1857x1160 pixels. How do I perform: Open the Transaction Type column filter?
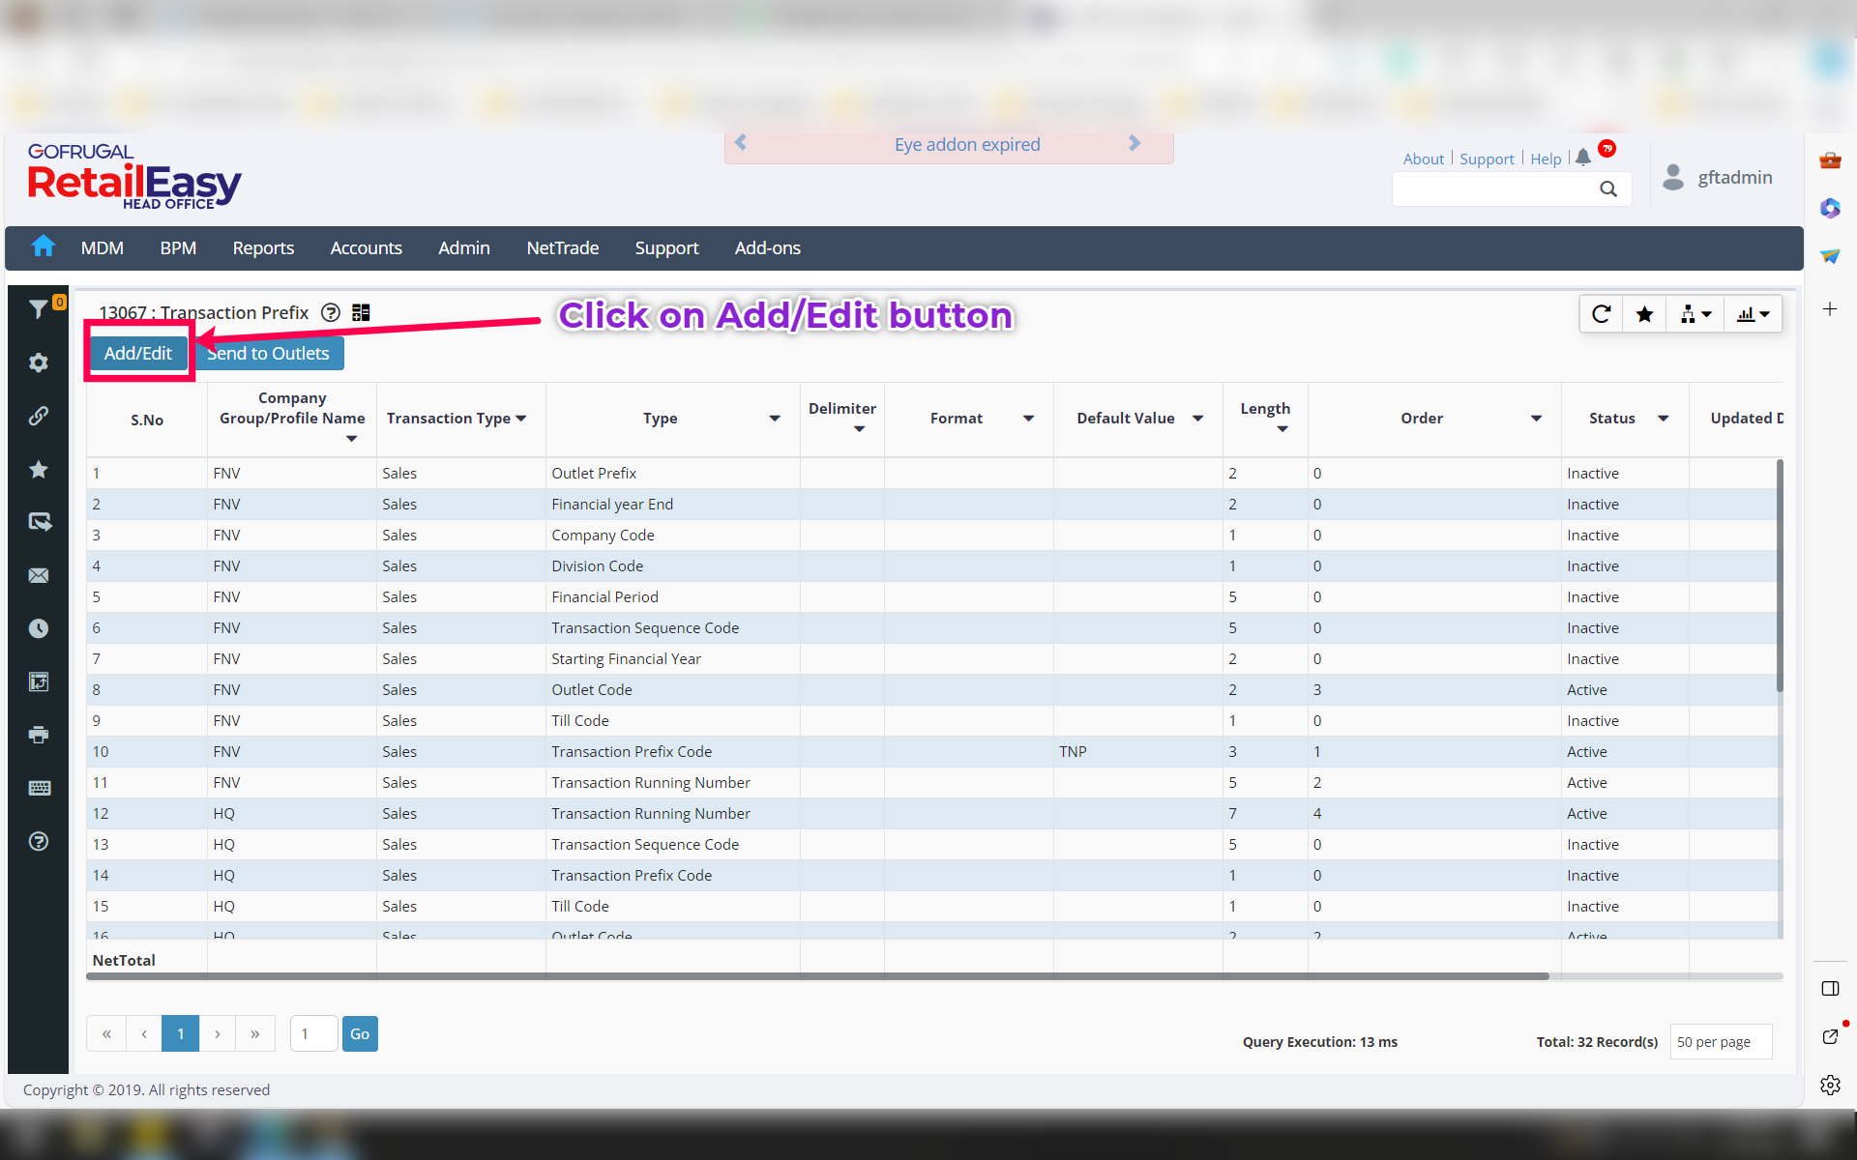point(521,419)
